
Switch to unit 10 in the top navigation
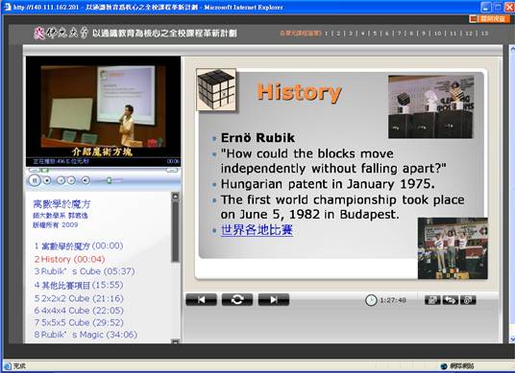[x=437, y=34]
